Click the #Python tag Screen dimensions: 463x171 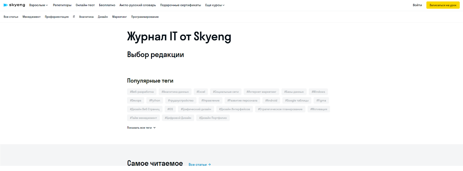[155, 101]
